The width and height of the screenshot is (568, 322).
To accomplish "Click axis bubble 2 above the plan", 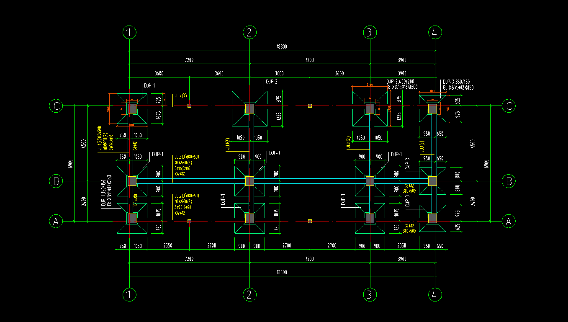I will 249,32.
